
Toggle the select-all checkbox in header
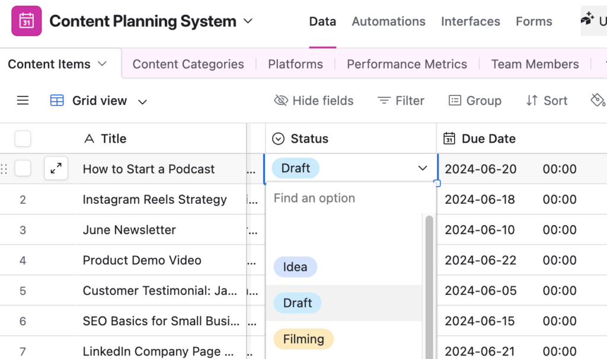click(23, 139)
